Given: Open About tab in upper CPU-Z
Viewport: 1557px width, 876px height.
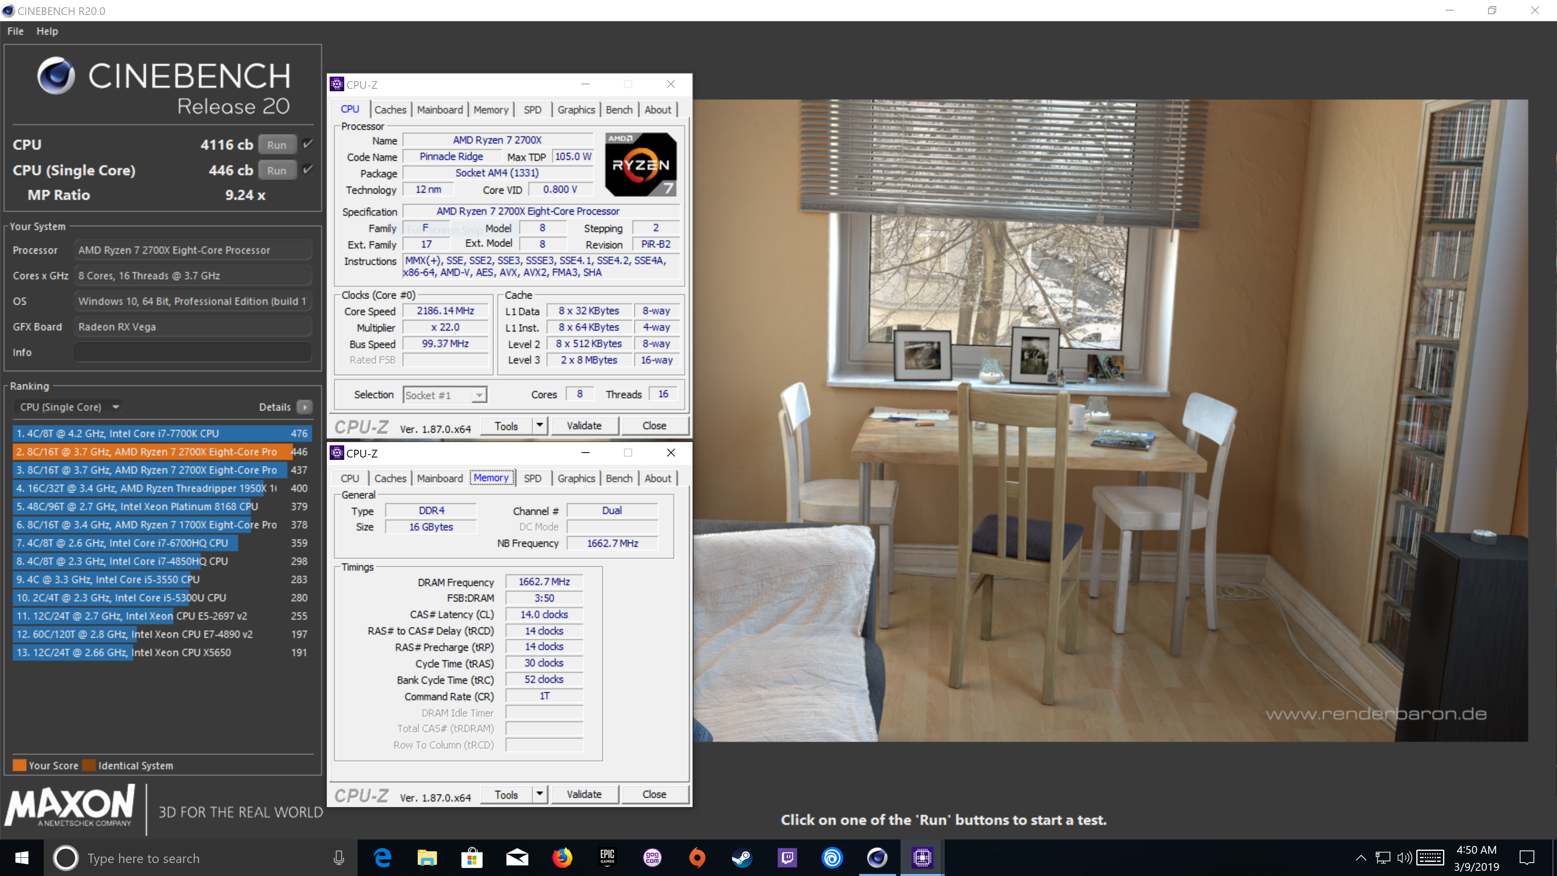Looking at the screenshot, I should pyautogui.click(x=657, y=109).
